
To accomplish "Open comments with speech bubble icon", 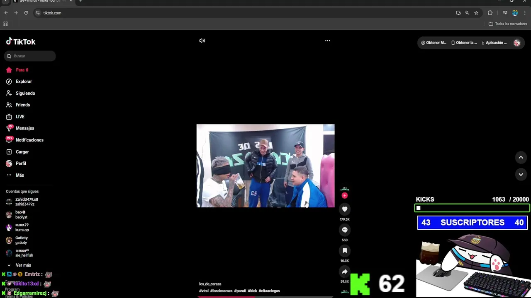I will tap(345, 230).
